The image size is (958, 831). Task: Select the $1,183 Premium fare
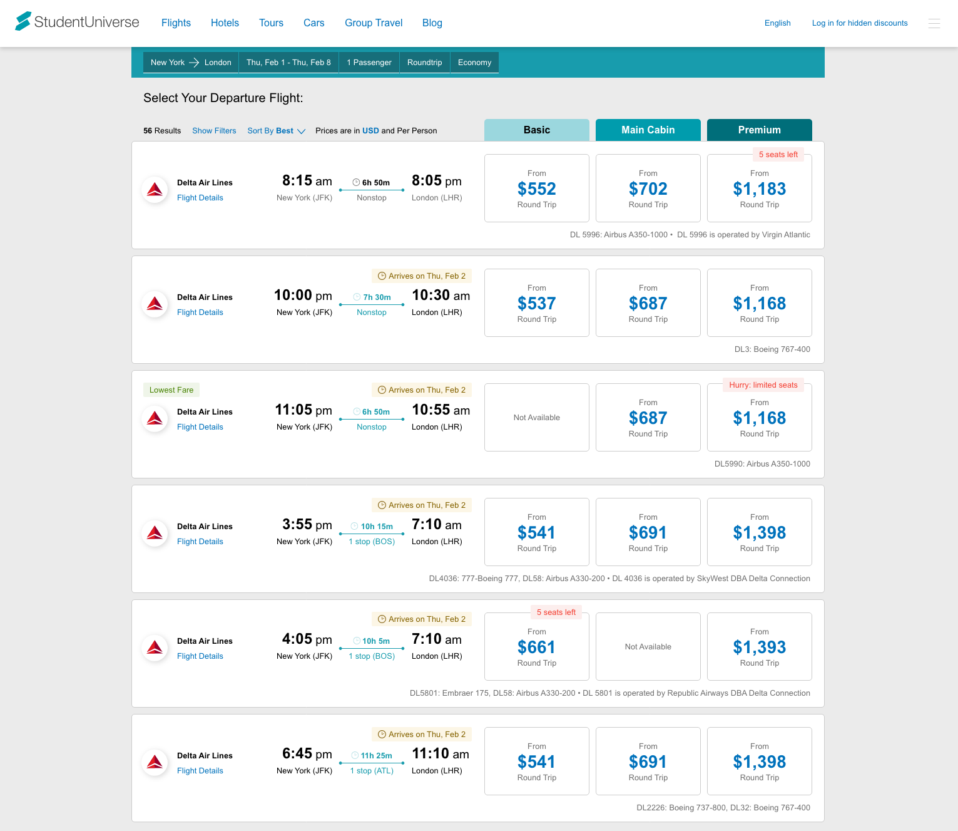coord(760,188)
